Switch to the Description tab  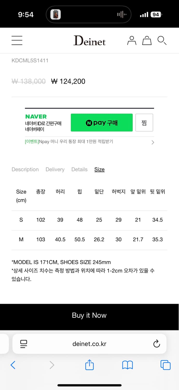[x=25, y=170]
